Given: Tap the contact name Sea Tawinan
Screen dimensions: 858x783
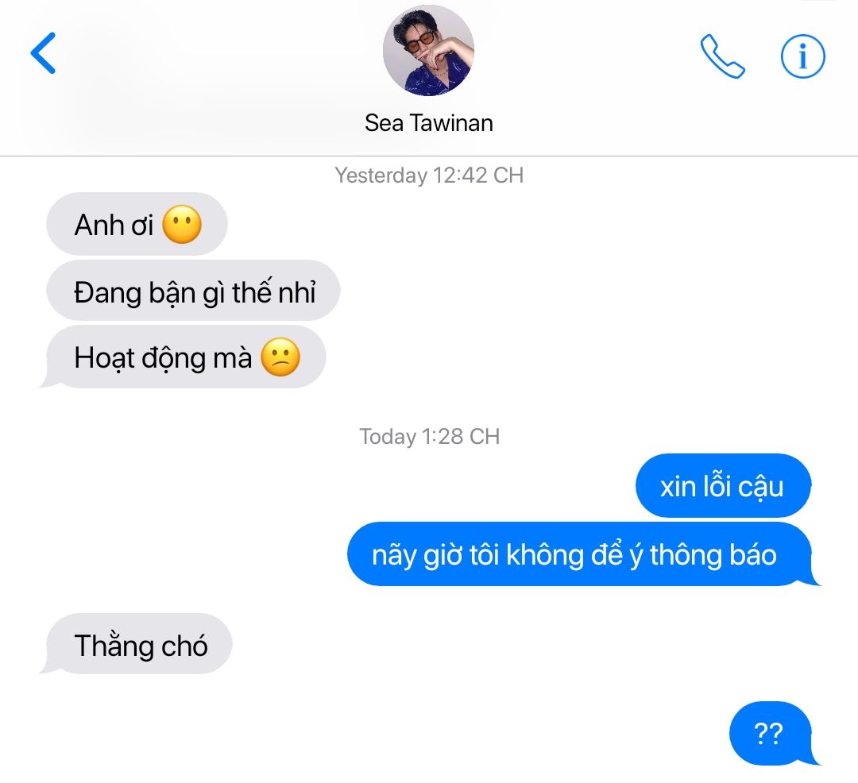Looking at the screenshot, I should click(429, 123).
